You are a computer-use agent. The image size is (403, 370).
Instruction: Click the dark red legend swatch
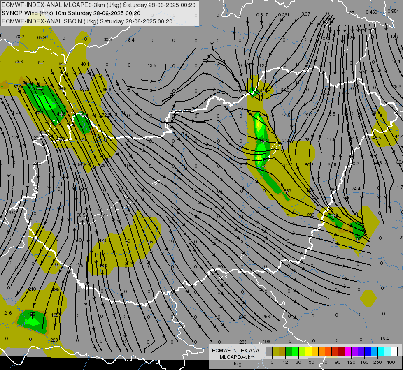tap(342, 351)
